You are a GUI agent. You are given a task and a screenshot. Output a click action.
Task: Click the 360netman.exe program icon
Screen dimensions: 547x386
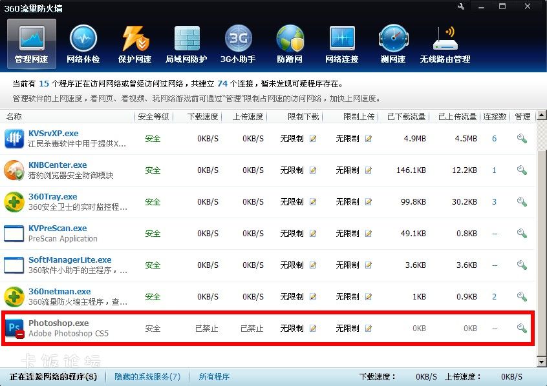[x=14, y=297]
